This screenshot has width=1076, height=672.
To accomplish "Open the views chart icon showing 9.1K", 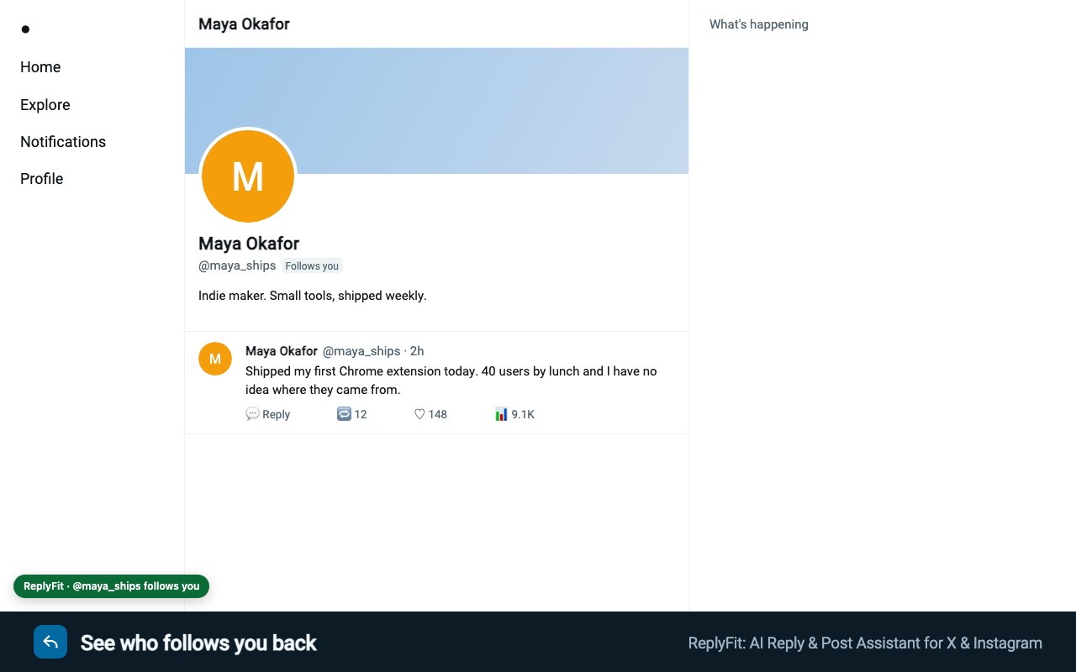I will (501, 414).
